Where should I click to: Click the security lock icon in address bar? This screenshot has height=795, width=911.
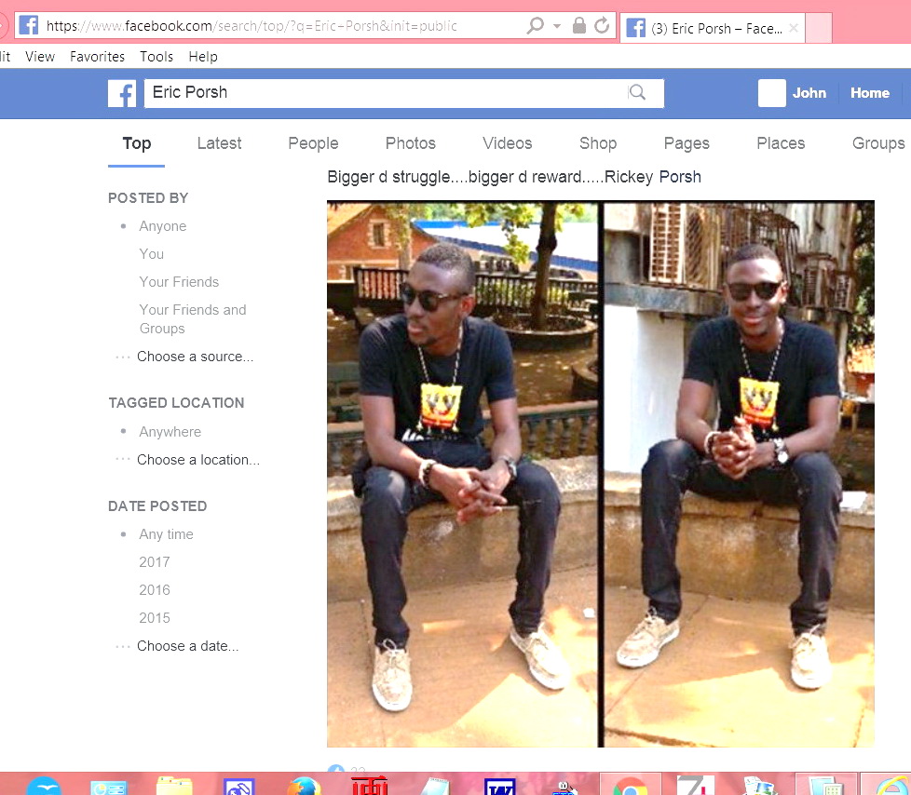[579, 26]
